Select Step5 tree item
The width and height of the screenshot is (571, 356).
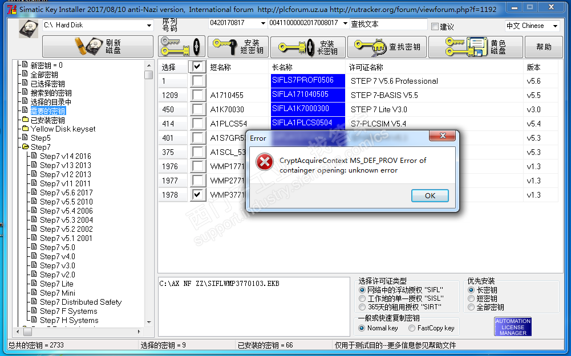(x=41, y=138)
